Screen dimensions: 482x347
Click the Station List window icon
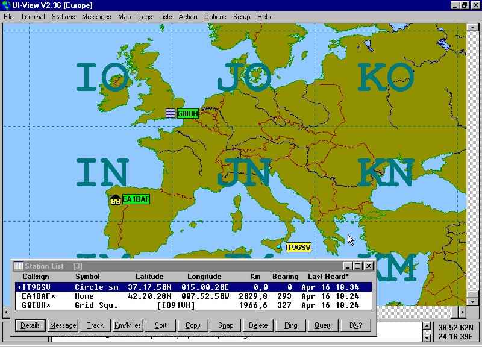(19, 266)
